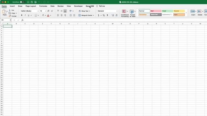The image size is (207, 116).
Task: Click the Home icon in title bar
Action: click(x=28, y=2)
